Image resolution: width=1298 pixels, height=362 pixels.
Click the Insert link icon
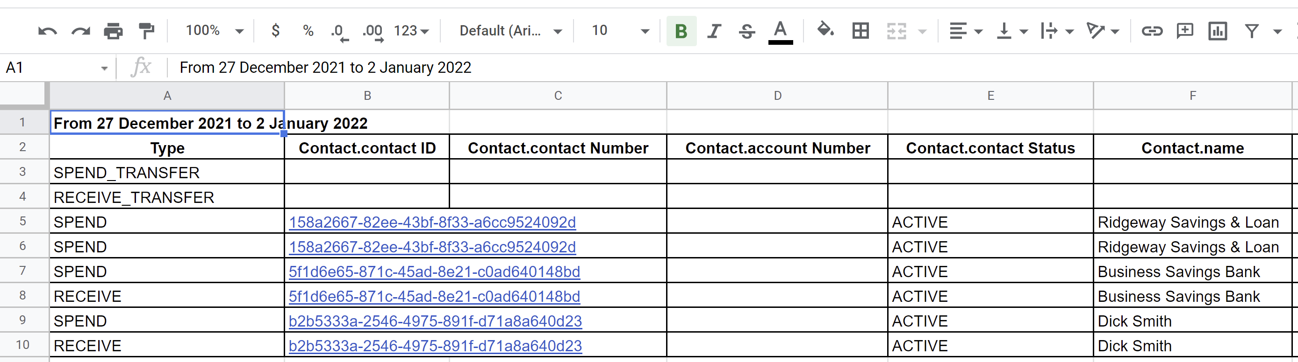click(x=1152, y=31)
